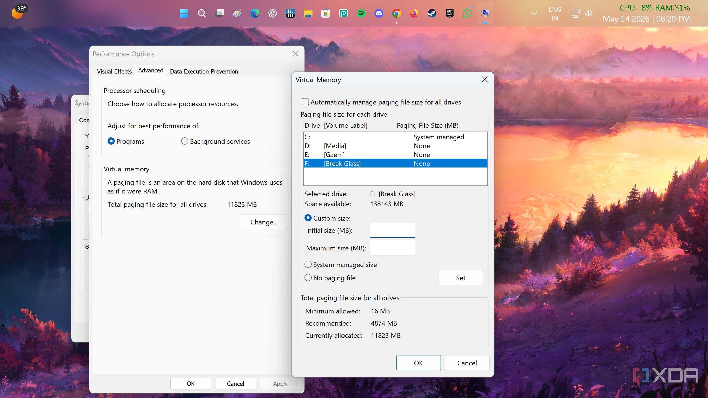Show hidden system tray icons

coord(534,13)
